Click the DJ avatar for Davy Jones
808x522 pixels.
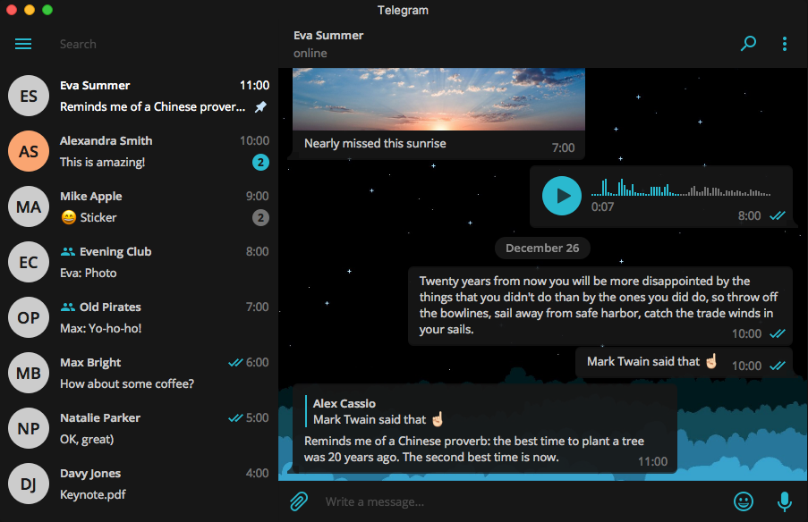coord(29,484)
